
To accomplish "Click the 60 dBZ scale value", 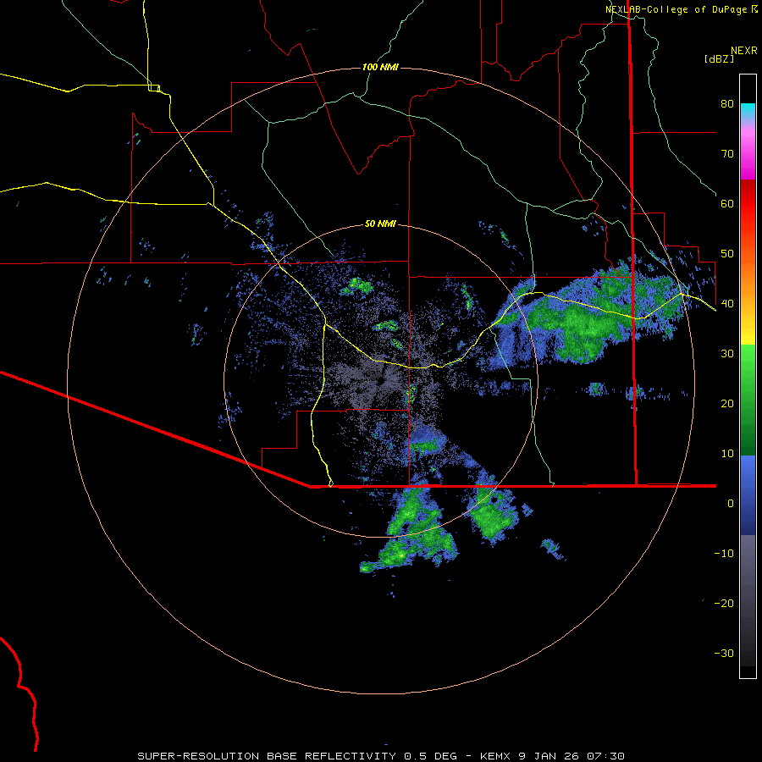I will pyautogui.click(x=727, y=203).
